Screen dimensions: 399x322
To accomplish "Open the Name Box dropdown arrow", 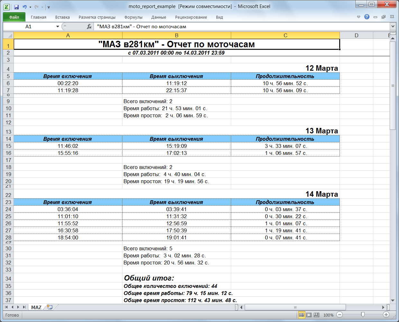I will [x=58, y=27].
